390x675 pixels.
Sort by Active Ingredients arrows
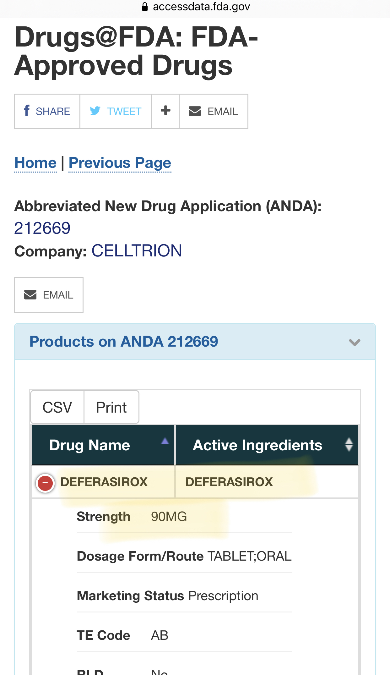pyautogui.click(x=349, y=445)
